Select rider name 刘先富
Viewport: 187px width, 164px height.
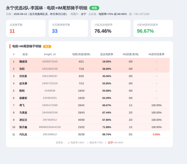pyautogui.click(x=23, y=76)
